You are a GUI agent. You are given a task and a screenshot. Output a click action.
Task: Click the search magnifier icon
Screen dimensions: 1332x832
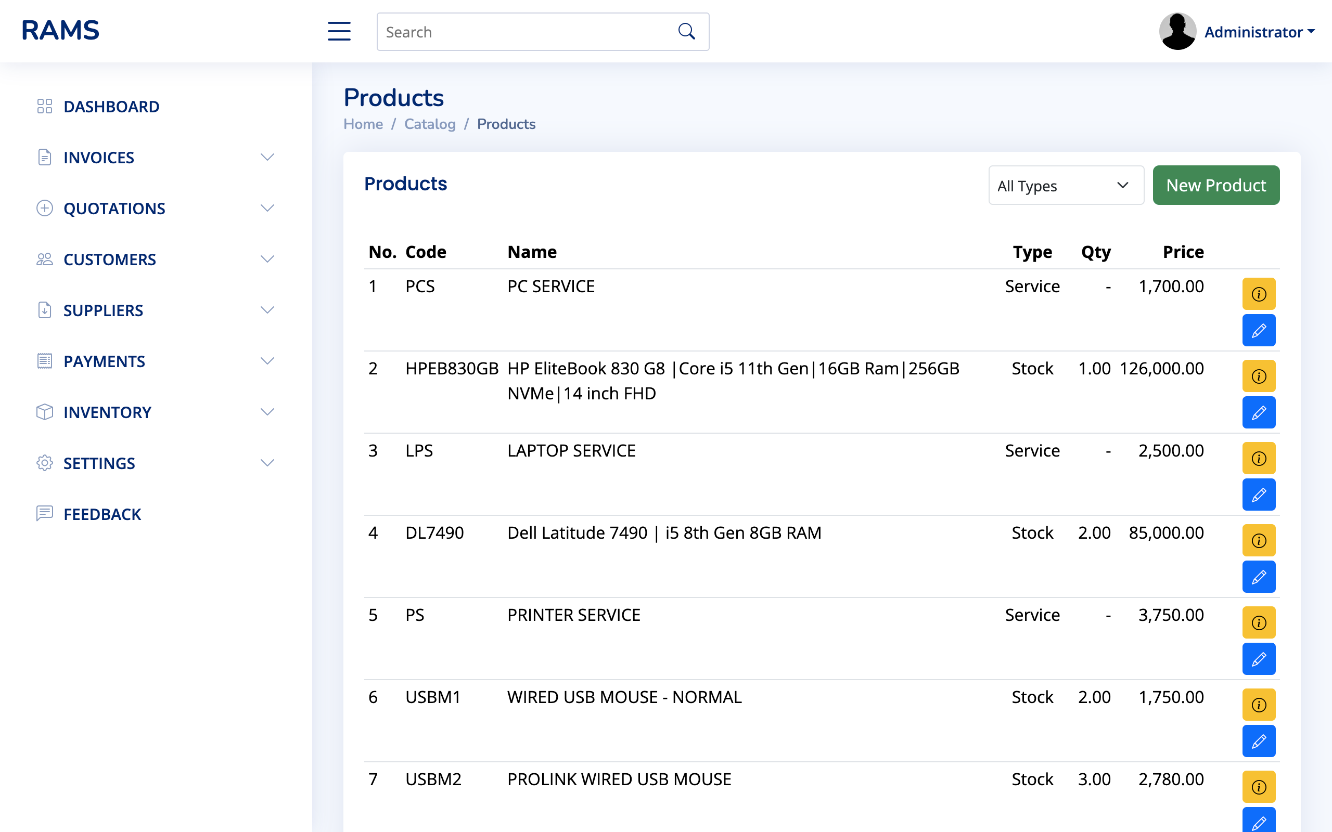(686, 31)
